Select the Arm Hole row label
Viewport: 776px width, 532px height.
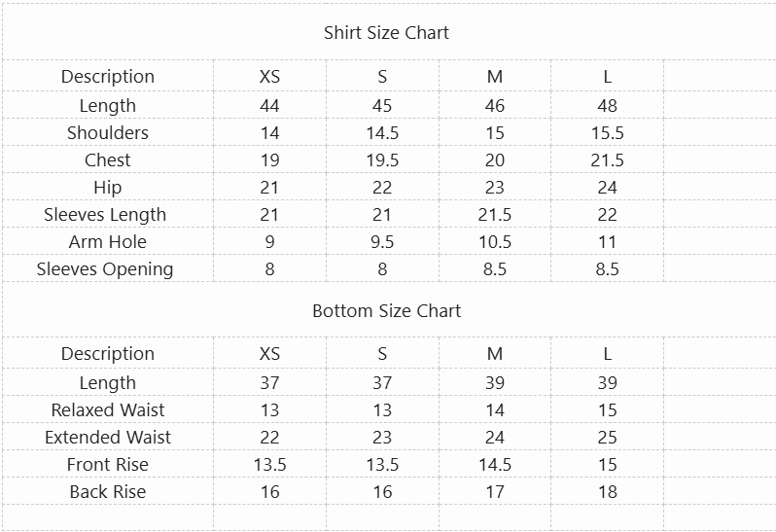coord(108,242)
